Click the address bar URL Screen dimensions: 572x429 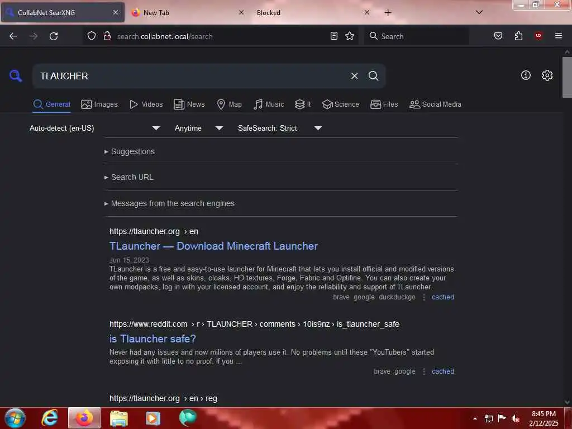165,36
